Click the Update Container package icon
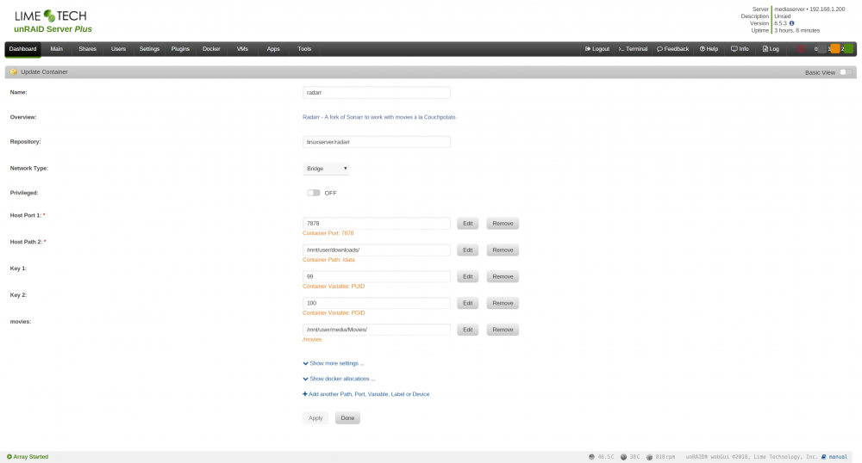Image resolution: width=862 pixels, height=463 pixels. tap(13, 72)
